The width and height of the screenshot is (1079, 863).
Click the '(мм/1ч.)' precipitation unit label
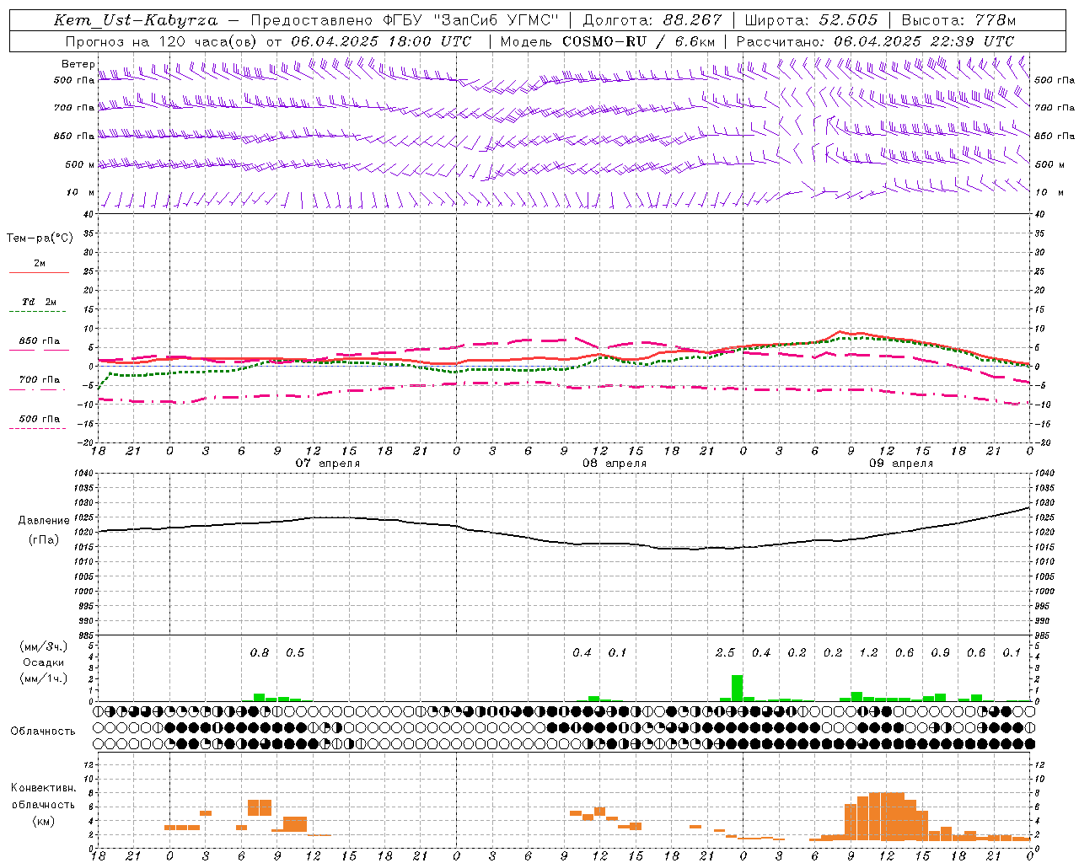point(44,678)
